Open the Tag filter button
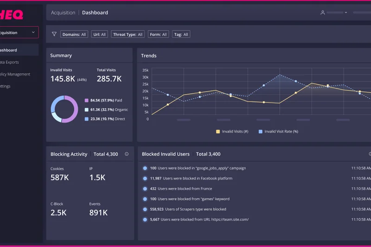Image resolution: width=371 pixels, height=247 pixels. [181, 34]
